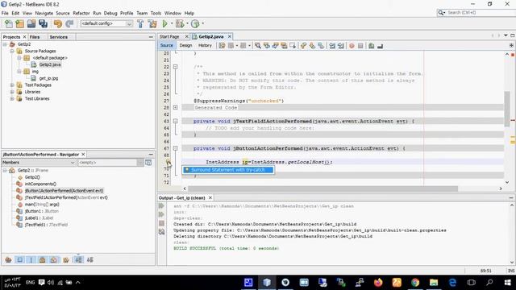516x290 pixels.
Task: Toggle Show Inner Classes filter in Navigator
Action: tap(54, 259)
